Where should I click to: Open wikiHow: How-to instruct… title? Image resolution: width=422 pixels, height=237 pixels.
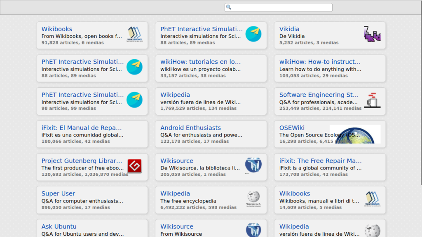320,62
